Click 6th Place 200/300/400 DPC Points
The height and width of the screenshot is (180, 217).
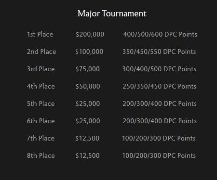(160, 121)
